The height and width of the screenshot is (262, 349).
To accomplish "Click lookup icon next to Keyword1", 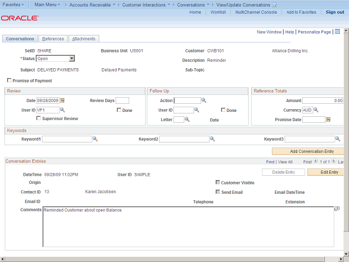I will point(95,139).
